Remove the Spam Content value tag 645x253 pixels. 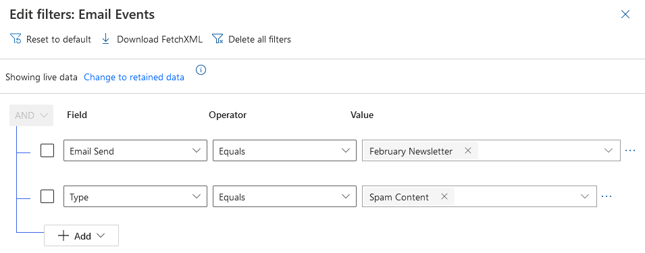(x=444, y=197)
